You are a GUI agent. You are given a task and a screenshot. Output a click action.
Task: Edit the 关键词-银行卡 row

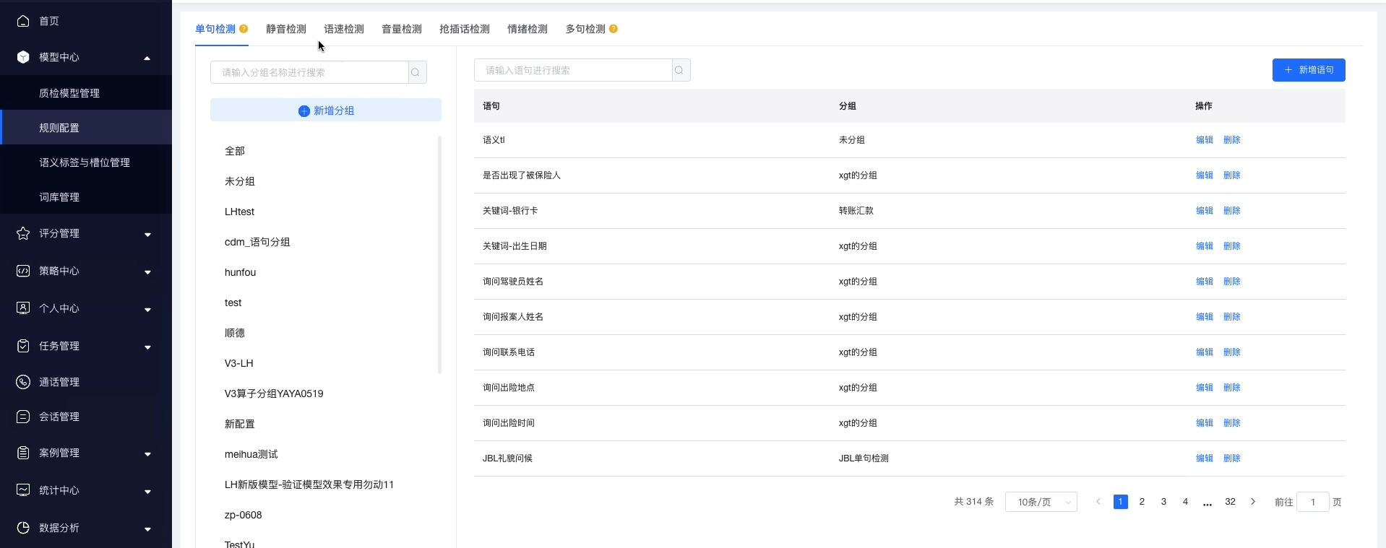[1205, 211]
